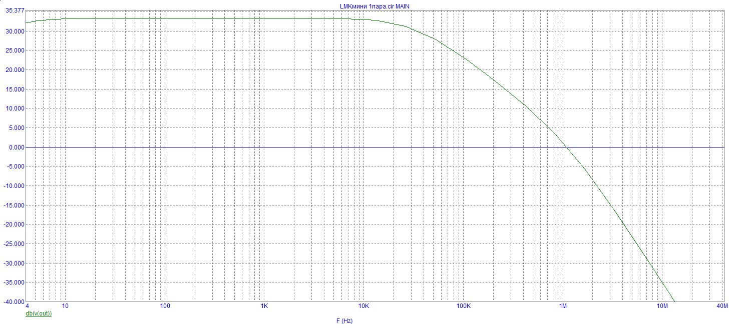Click the 100K frequency axis label
Screen dimensions: 740x331
[463, 306]
